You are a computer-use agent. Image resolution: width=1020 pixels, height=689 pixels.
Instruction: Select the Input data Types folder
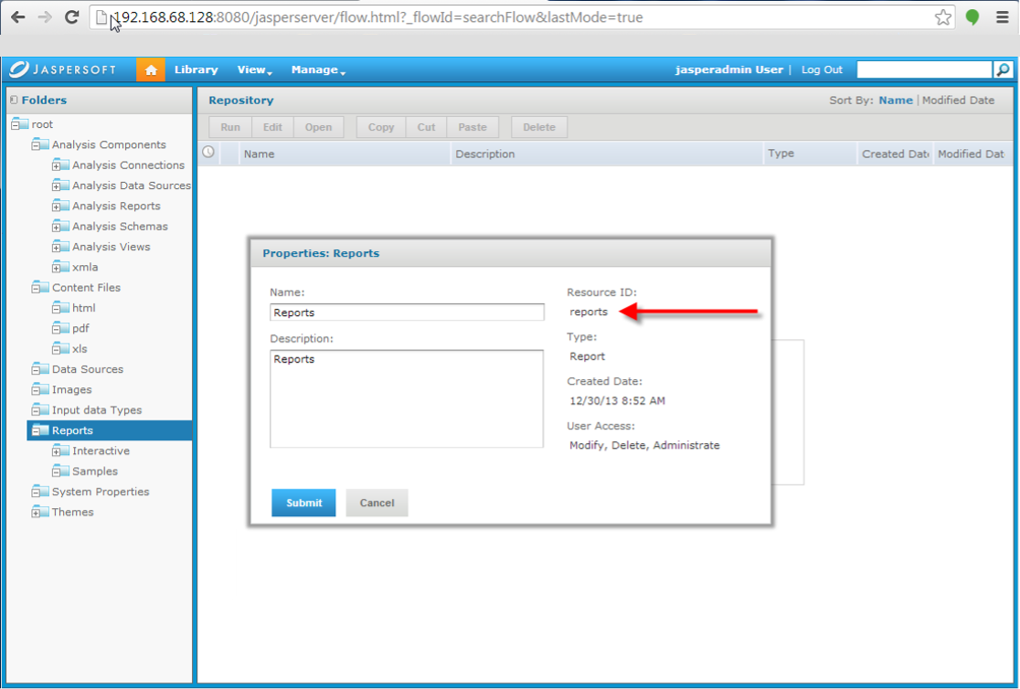[97, 410]
